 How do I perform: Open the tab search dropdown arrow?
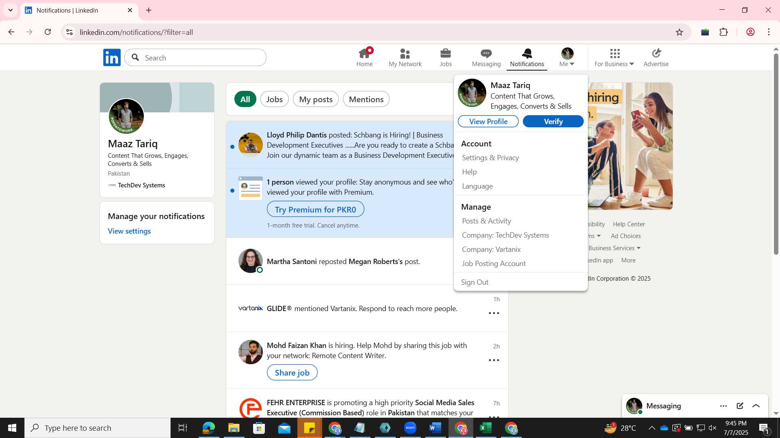click(11, 10)
